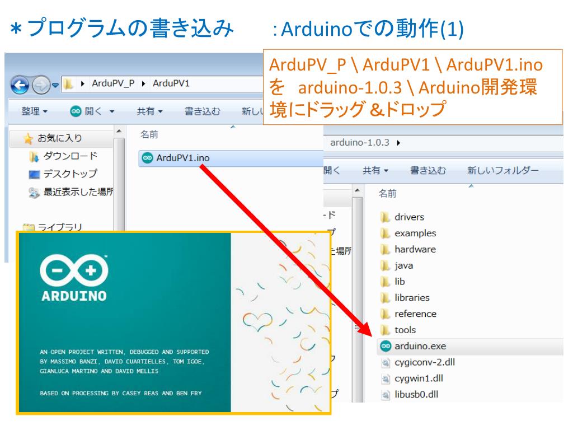Viewport: 573px width, 430px height.
Task: Select the libusb0.dll file name
Action: click(x=416, y=395)
